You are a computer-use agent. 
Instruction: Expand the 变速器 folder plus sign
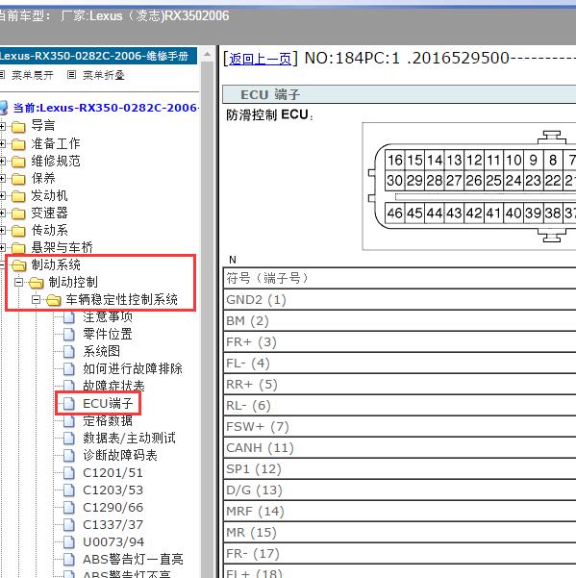coord(2,214)
